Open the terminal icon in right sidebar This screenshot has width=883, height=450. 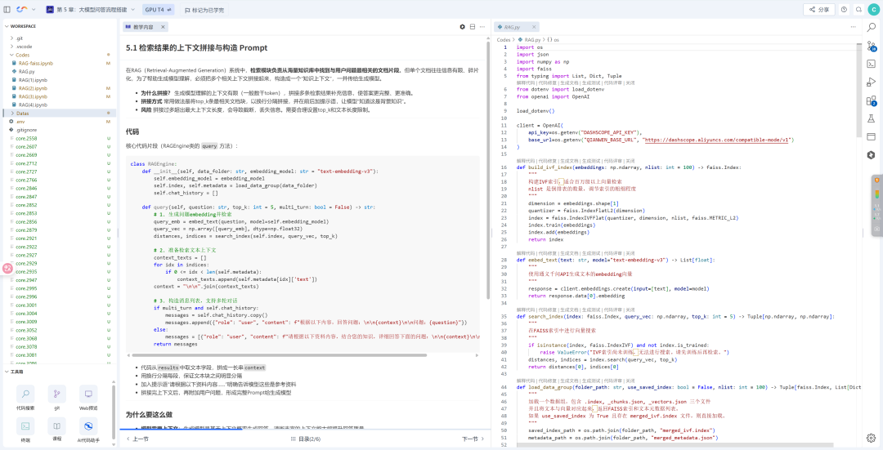point(871,63)
